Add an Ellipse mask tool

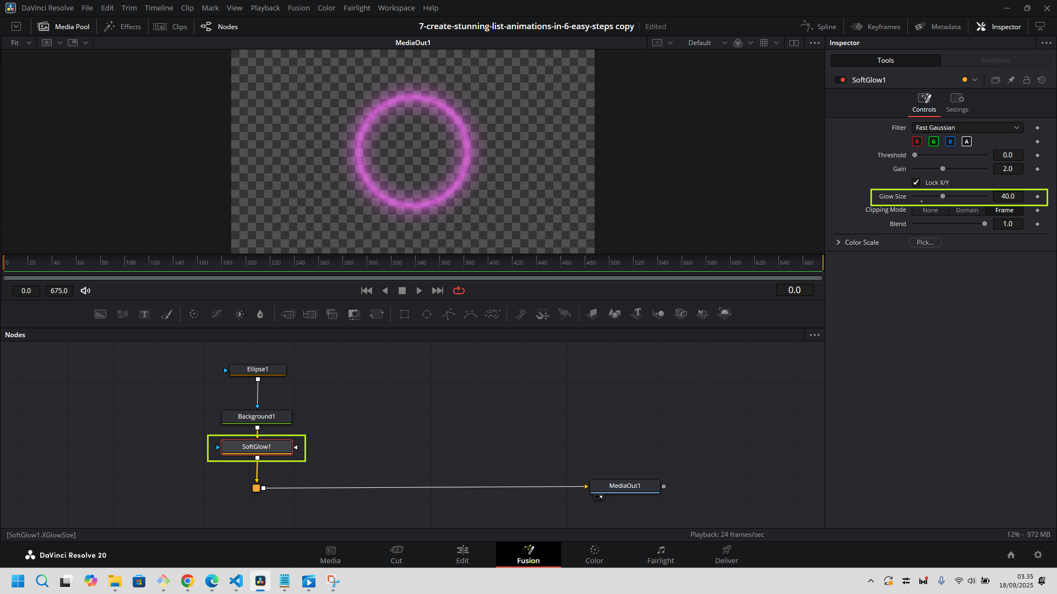[427, 314]
